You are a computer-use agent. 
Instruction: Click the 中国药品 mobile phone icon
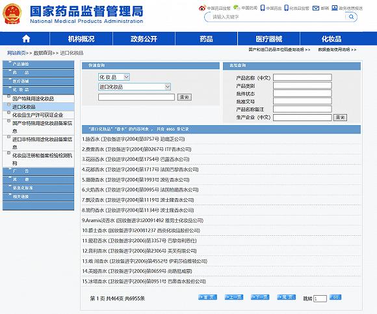coord(263,8)
